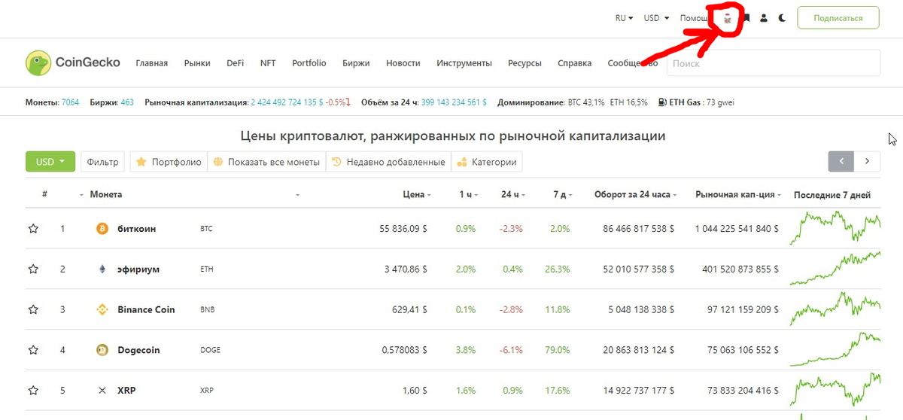The image size is (903, 420).
Task: Toggle dark mode moon icon
Action: coord(783,18)
